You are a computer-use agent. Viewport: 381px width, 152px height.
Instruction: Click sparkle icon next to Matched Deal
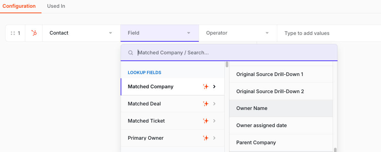(x=206, y=104)
